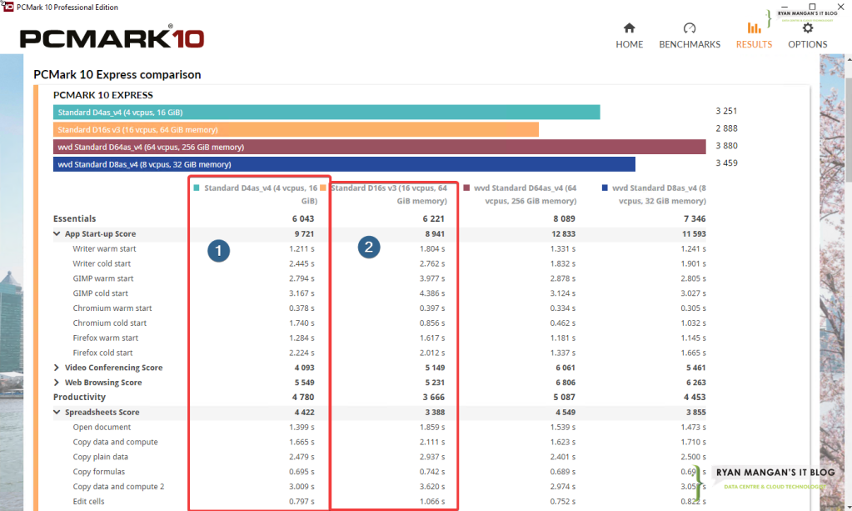Expand the Video Conferencing Score group

tap(57, 368)
